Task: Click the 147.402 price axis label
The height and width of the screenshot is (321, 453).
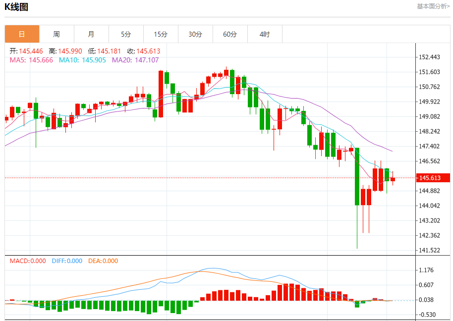Action: coord(429,146)
